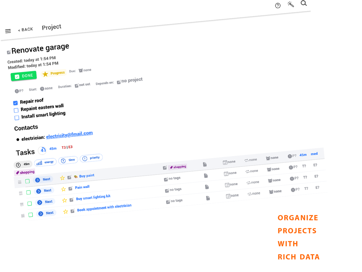Uncheck the Repair roof checklist item
Viewport: 362px width, 272px height.
[x=16, y=103]
